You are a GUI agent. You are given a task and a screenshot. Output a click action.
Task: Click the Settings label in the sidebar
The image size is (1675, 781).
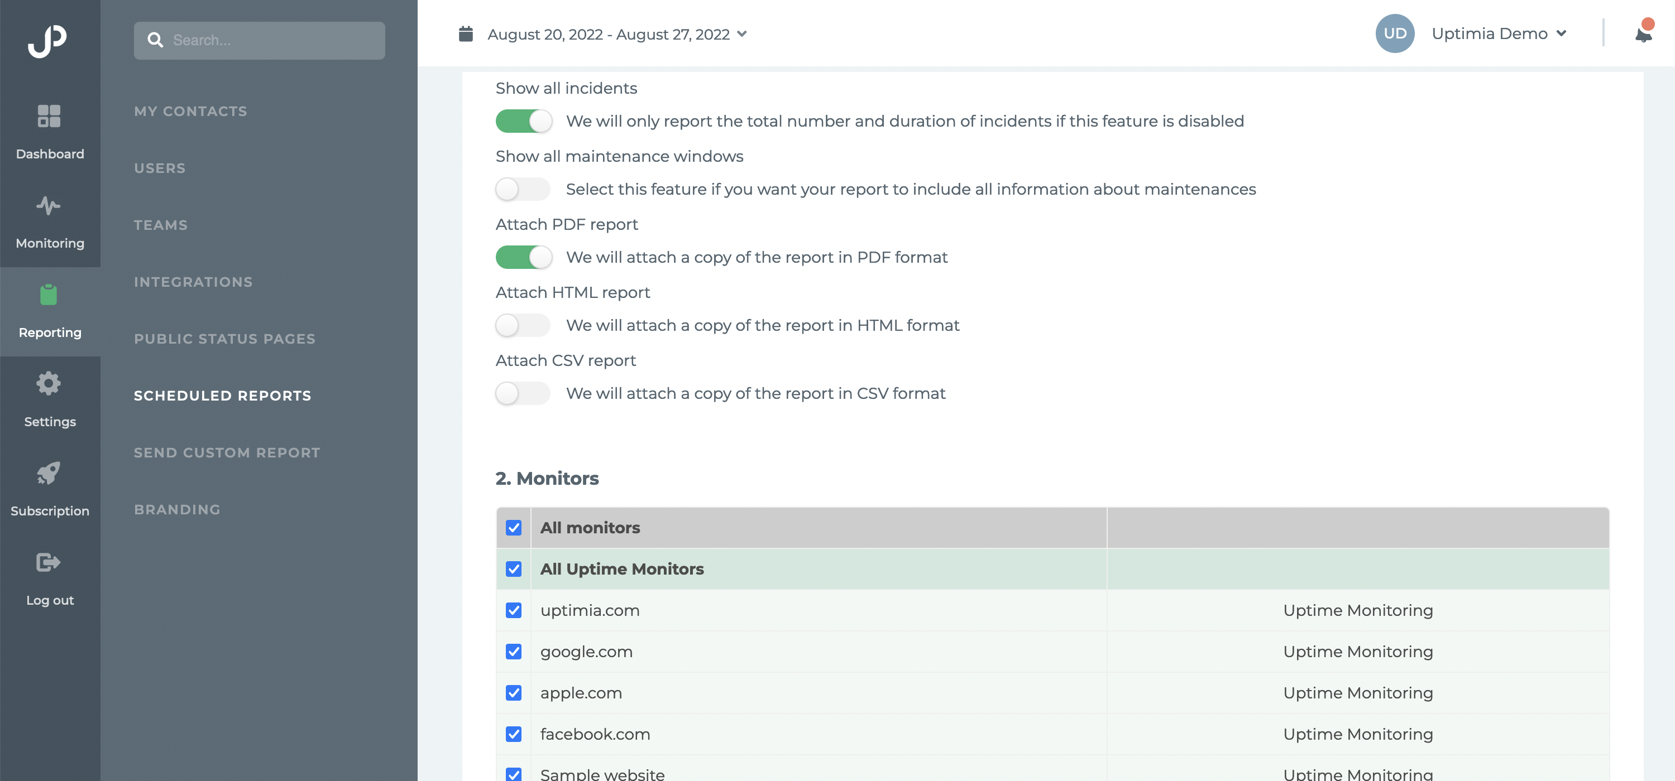[x=50, y=422]
